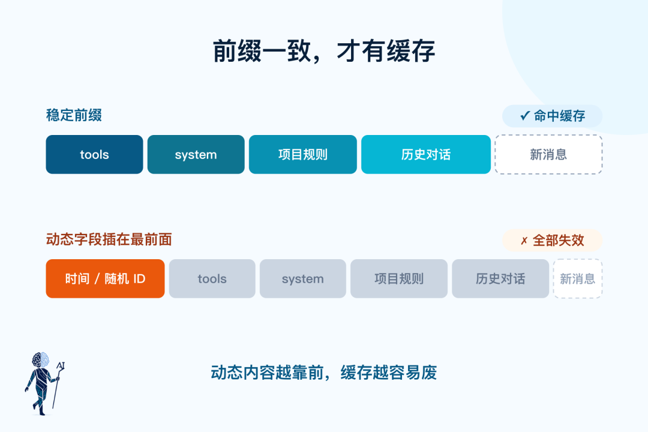Click the gray 历史对话 block

pyautogui.click(x=500, y=278)
